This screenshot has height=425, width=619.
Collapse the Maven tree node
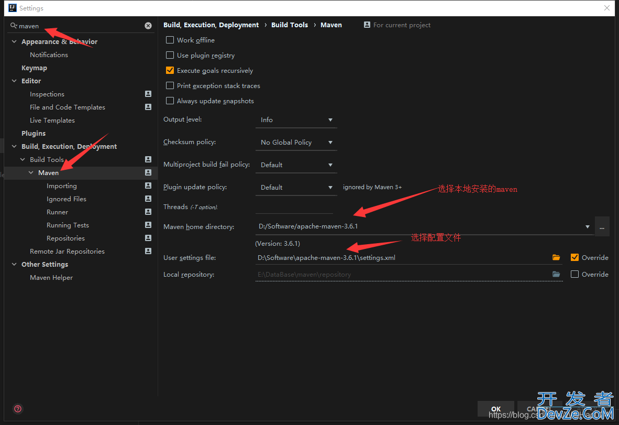[31, 172]
